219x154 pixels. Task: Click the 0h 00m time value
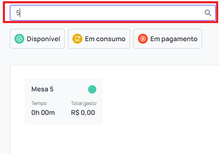pyautogui.click(x=43, y=113)
